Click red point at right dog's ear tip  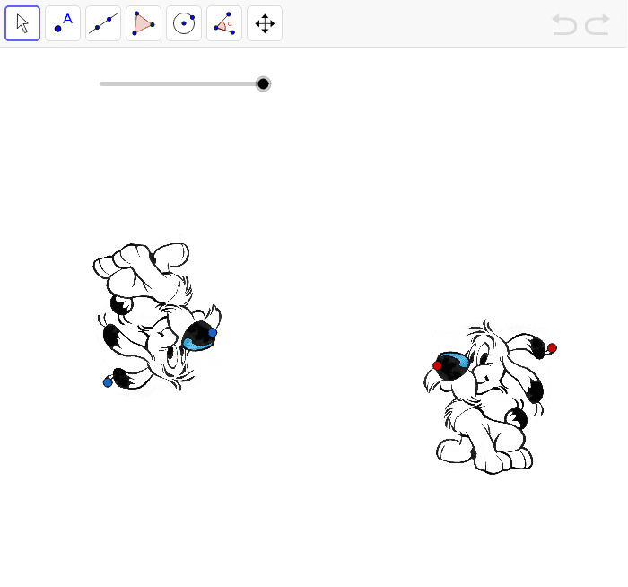552,347
